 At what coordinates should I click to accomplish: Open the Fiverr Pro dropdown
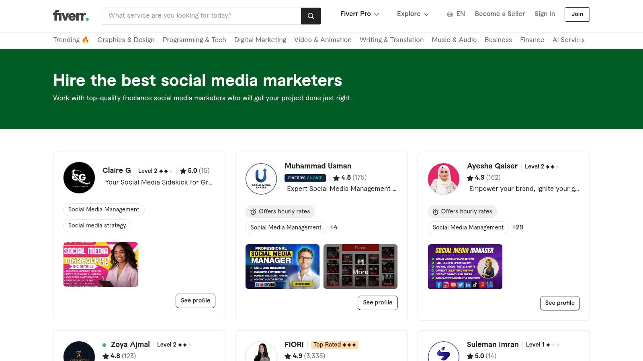[359, 14]
